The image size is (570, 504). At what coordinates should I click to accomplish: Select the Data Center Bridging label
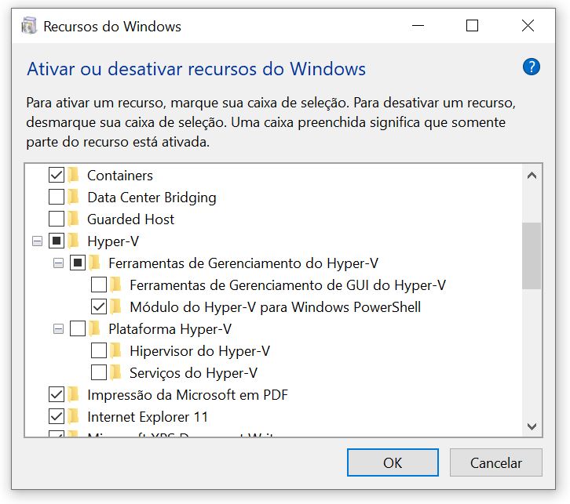pyautogui.click(x=152, y=198)
